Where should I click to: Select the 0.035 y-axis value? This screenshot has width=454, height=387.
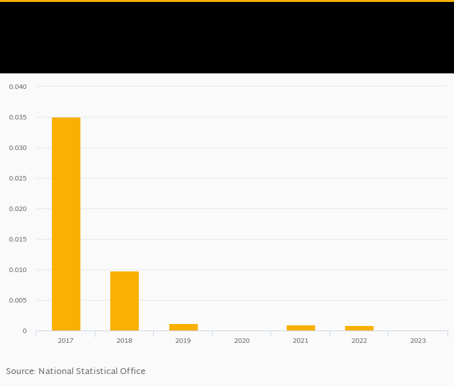18,118
